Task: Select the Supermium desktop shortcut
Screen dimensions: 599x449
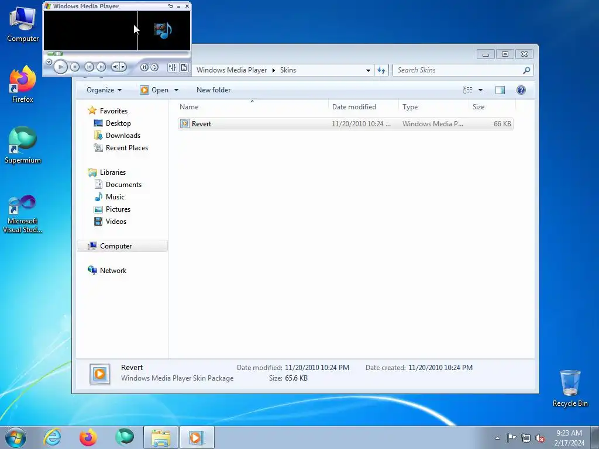Action: click(23, 145)
